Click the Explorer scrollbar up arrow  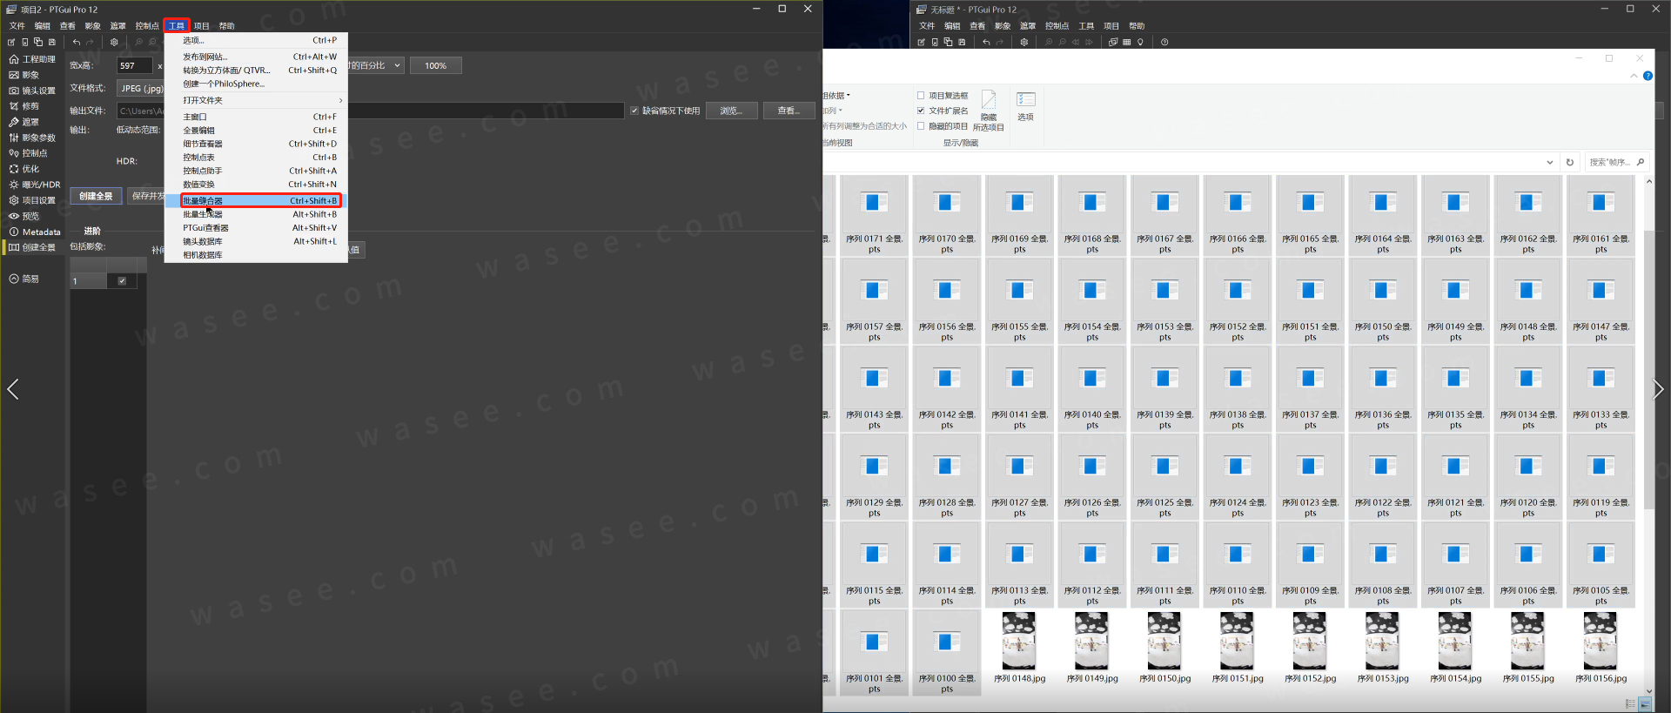[1649, 181]
